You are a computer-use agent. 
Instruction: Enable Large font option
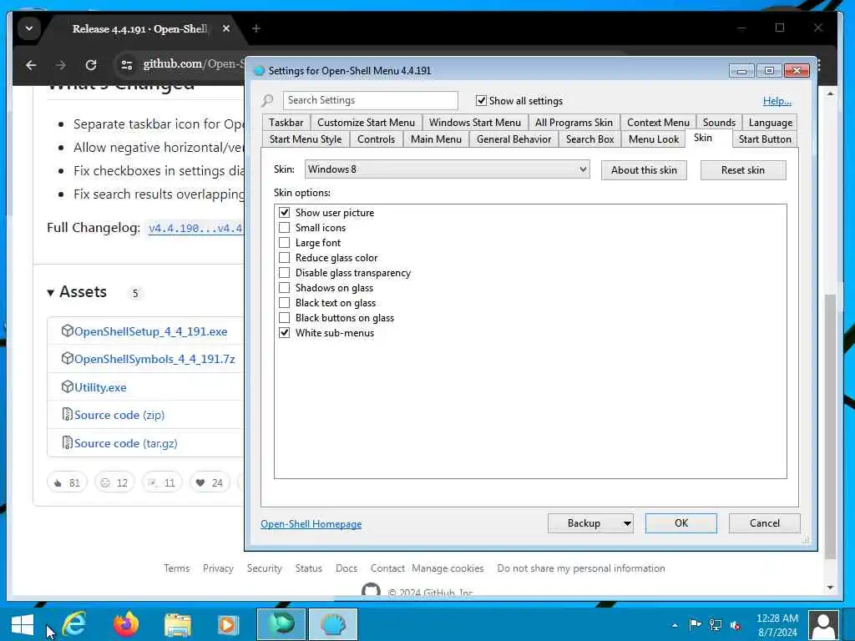coord(284,242)
